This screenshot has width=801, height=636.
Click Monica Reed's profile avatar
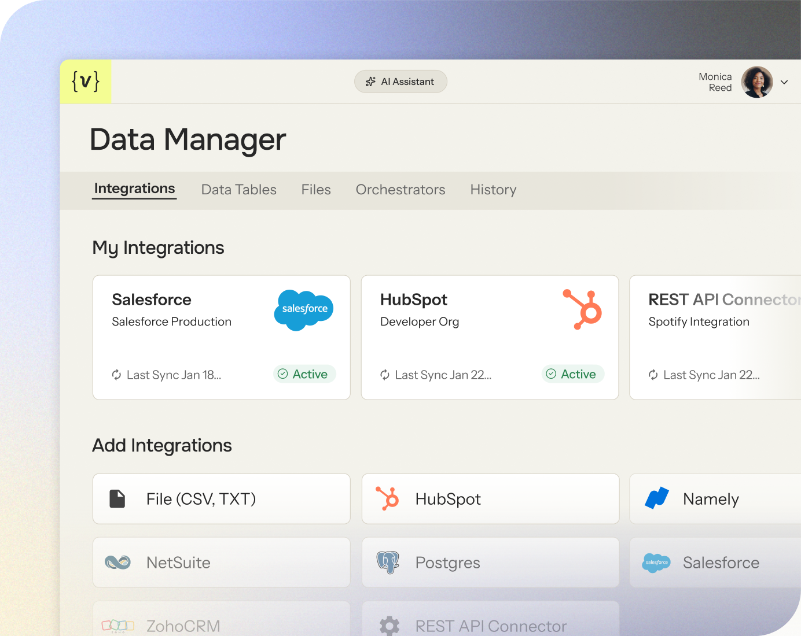pyautogui.click(x=757, y=82)
